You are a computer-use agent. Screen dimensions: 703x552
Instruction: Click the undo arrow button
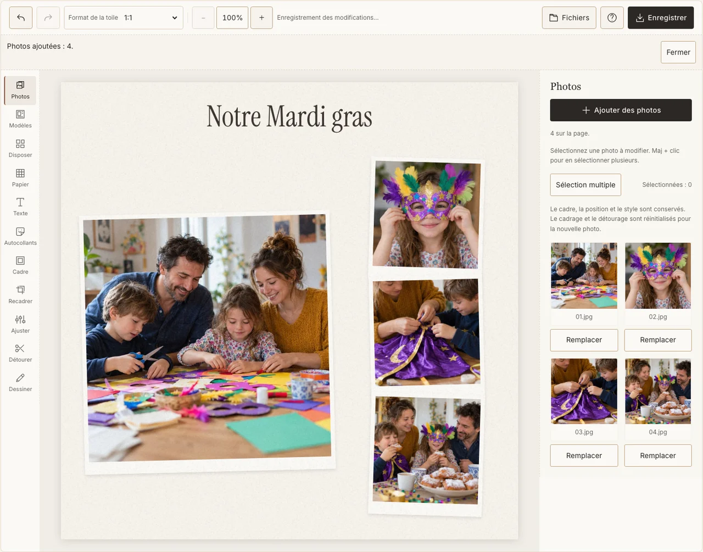(x=21, y=18)
